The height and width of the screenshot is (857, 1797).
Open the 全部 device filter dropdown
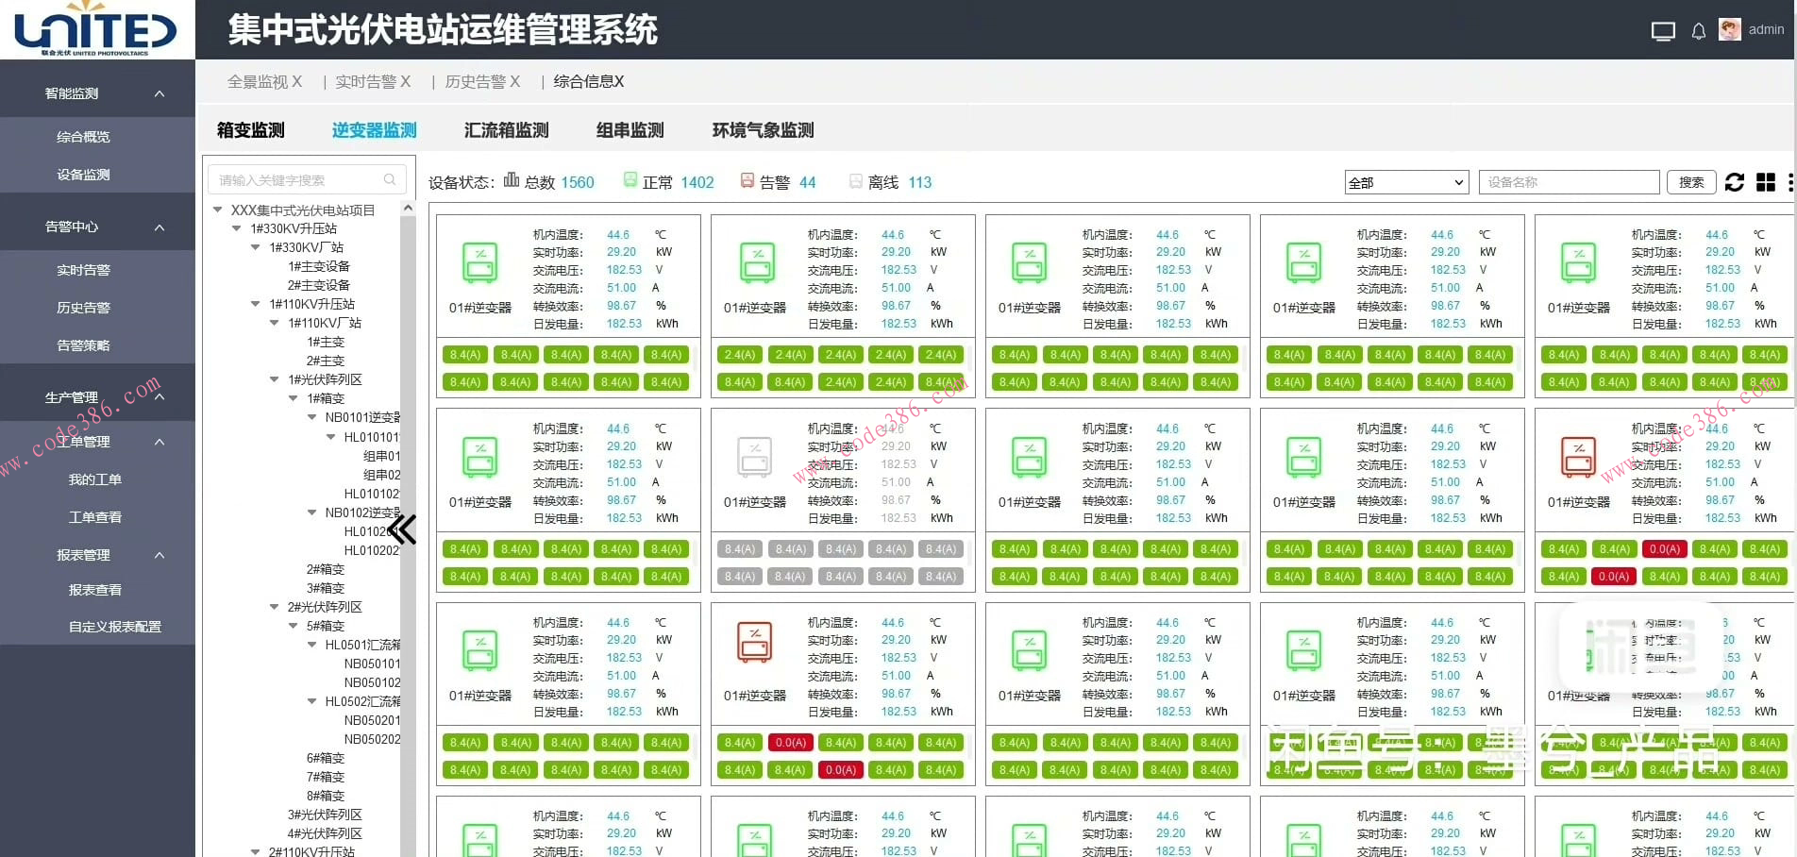coord(1405,182)
